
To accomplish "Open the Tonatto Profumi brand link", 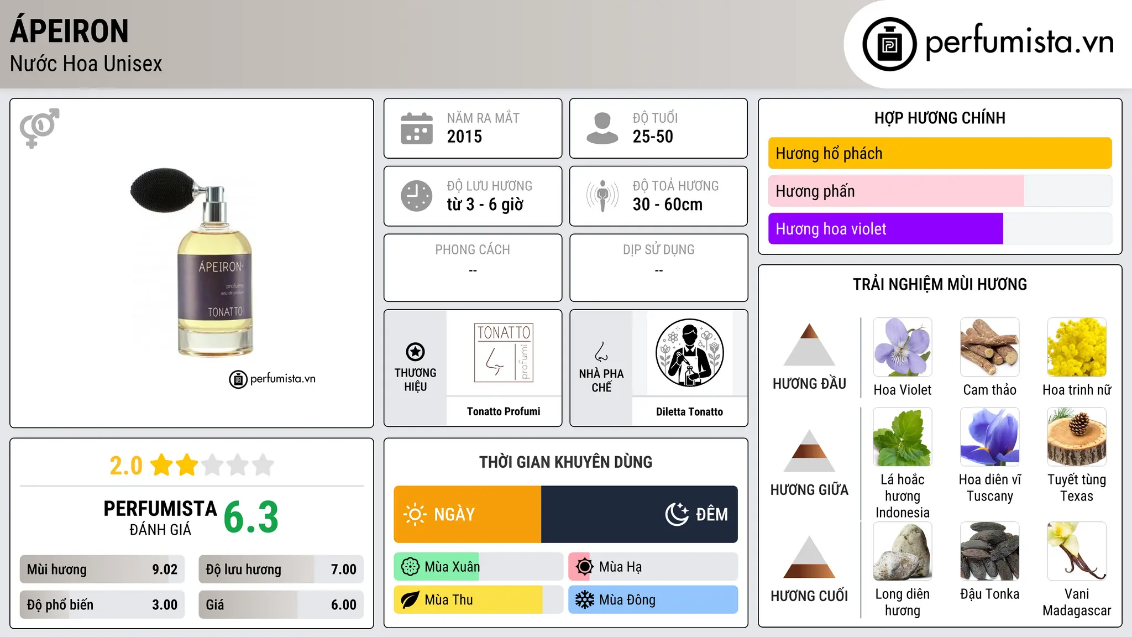I will tap(504, 411).
